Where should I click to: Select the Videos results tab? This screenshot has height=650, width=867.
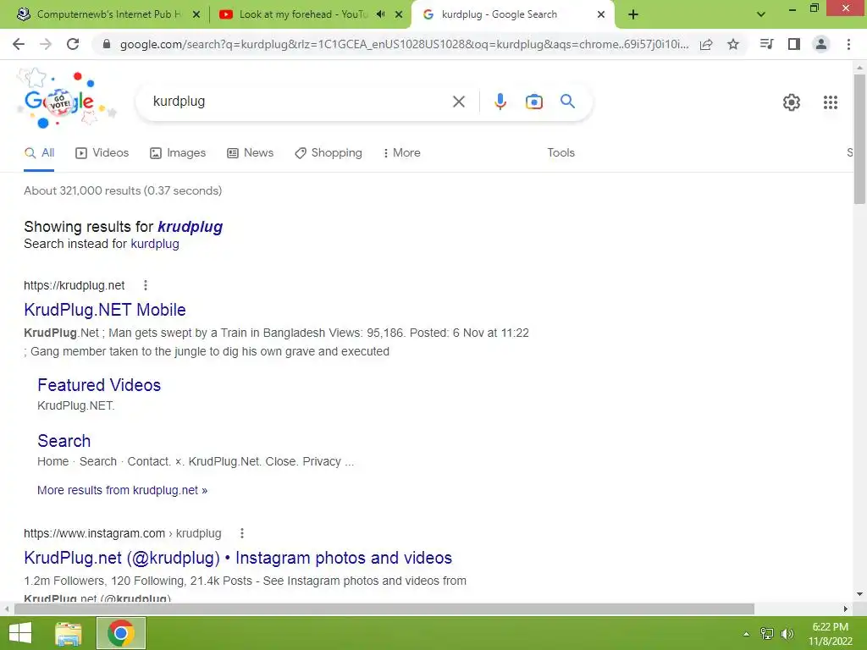coord(102,153)
